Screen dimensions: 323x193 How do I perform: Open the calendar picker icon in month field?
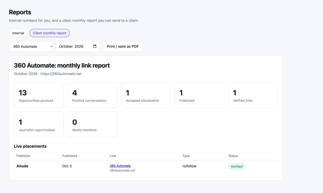click(95, 46)
